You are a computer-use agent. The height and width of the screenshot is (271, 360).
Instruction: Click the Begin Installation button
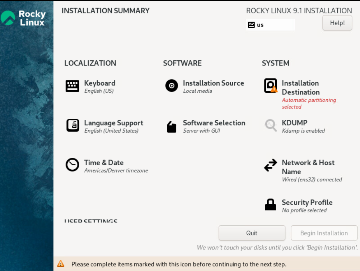pos(324,233)
